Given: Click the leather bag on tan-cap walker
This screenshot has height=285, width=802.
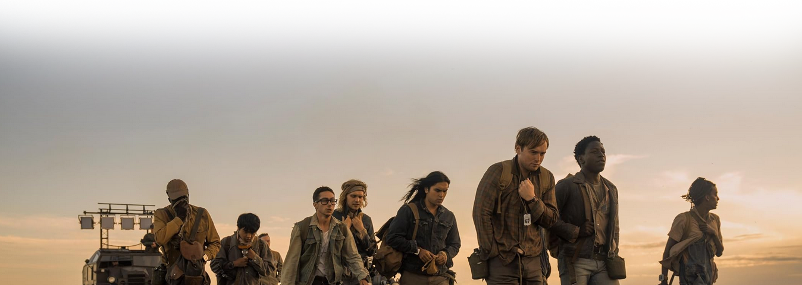Looking at the screenshot, I should point(192,251).
